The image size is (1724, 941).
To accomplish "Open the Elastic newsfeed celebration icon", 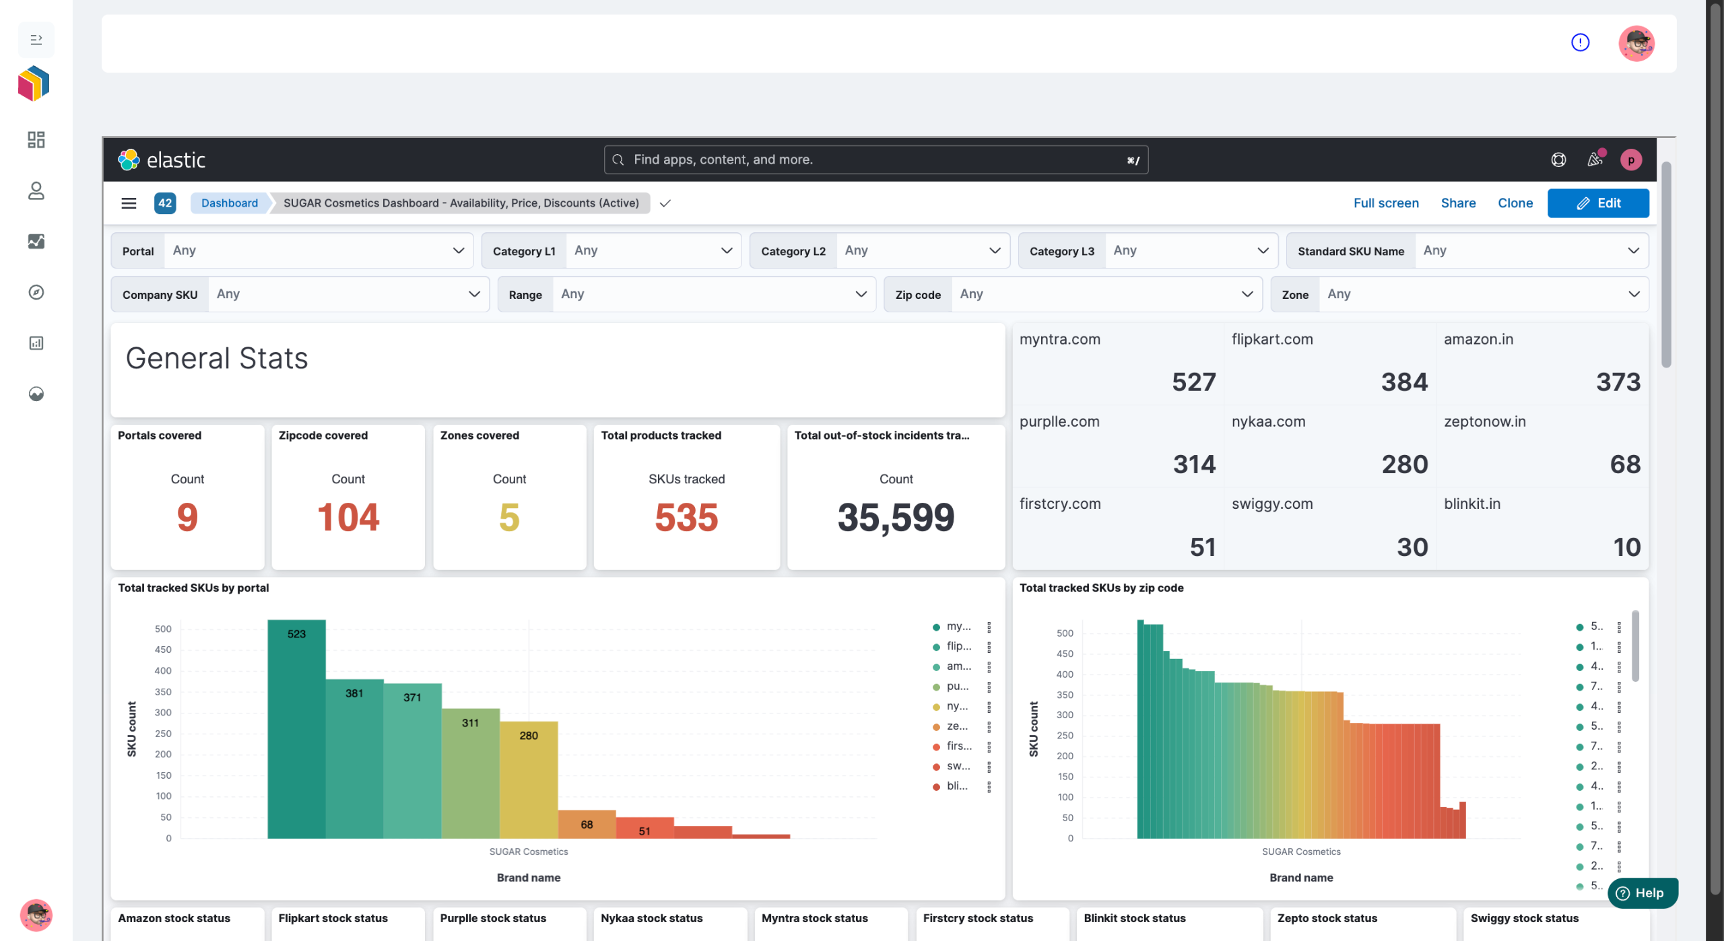I will [x=1595, y=160].
